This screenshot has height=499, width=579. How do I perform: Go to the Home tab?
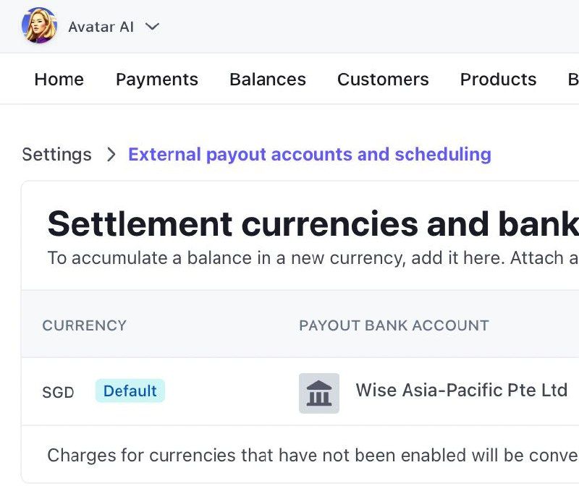(x=59, y=80)
